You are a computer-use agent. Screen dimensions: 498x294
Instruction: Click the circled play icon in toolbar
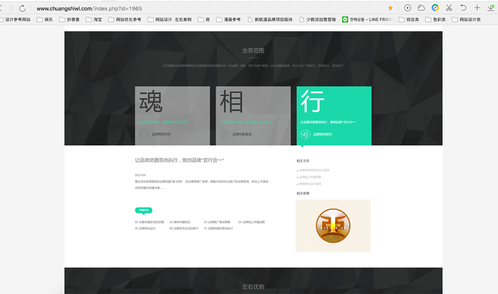click(408, 8)
